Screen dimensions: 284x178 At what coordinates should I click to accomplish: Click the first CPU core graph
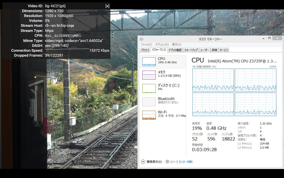tap(213, 80)
